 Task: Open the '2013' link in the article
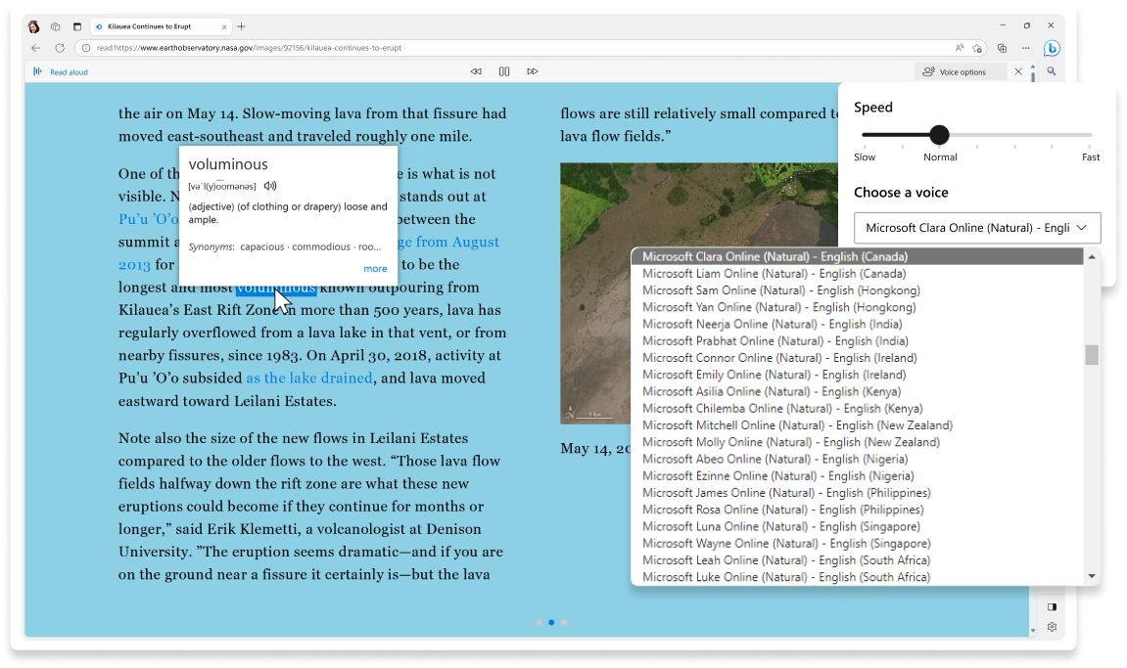(x=134, y=265)
